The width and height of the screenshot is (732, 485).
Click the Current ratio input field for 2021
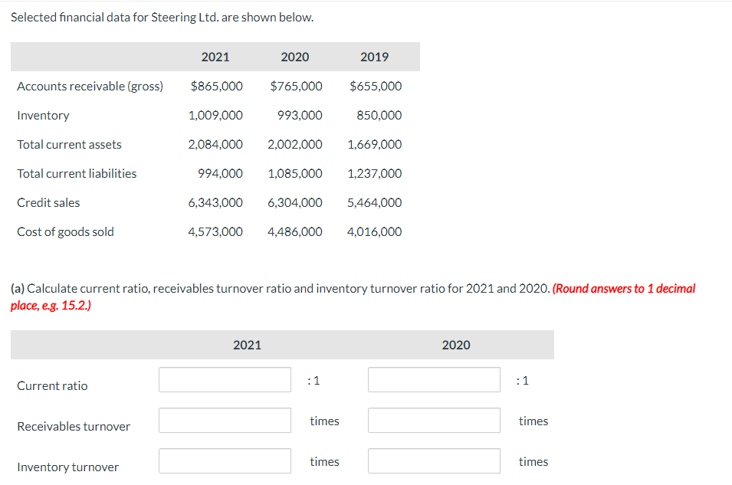point(224,379)
